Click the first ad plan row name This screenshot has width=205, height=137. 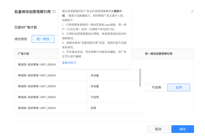pos(37,65)
